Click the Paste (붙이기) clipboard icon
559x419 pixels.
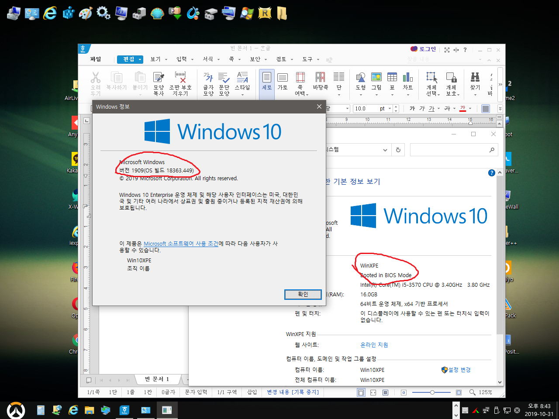[x=140, y=78]
